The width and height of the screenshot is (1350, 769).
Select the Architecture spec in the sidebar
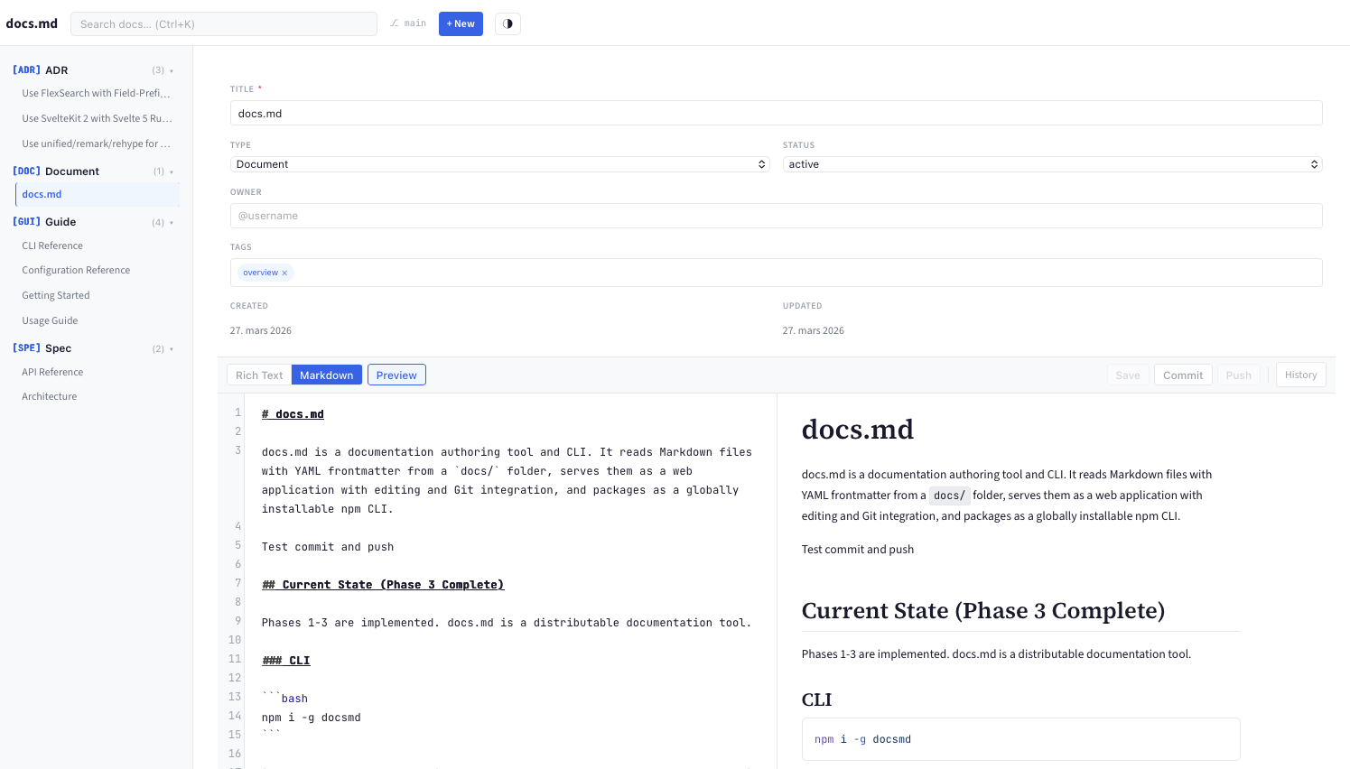[x=49, y=395]
